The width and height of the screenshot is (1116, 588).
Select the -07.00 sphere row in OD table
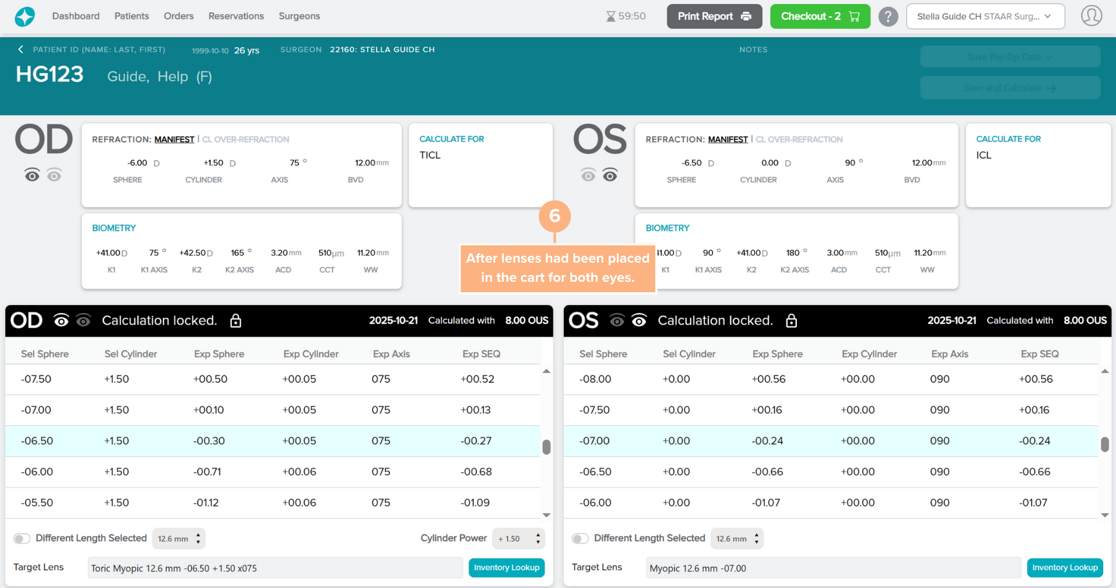coord(36,410)
